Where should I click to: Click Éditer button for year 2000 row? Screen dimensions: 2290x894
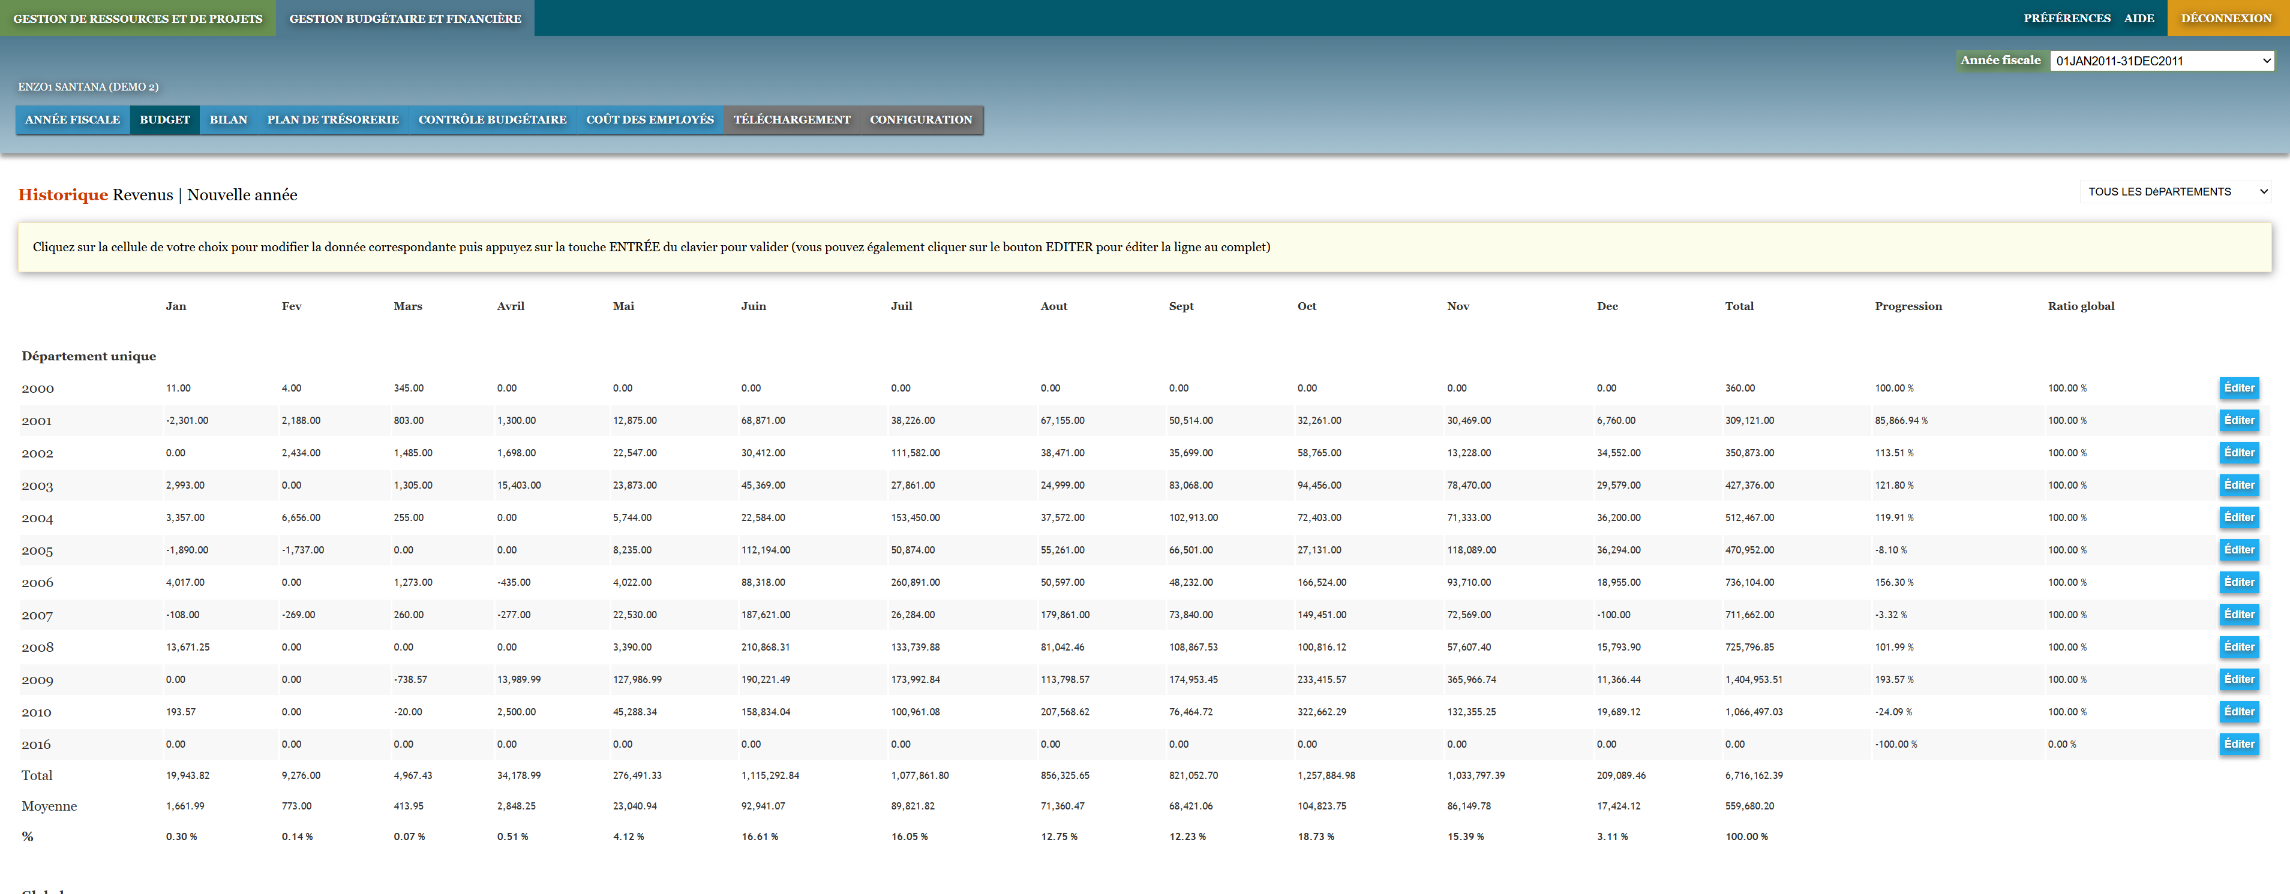(x=2238, y=389)
